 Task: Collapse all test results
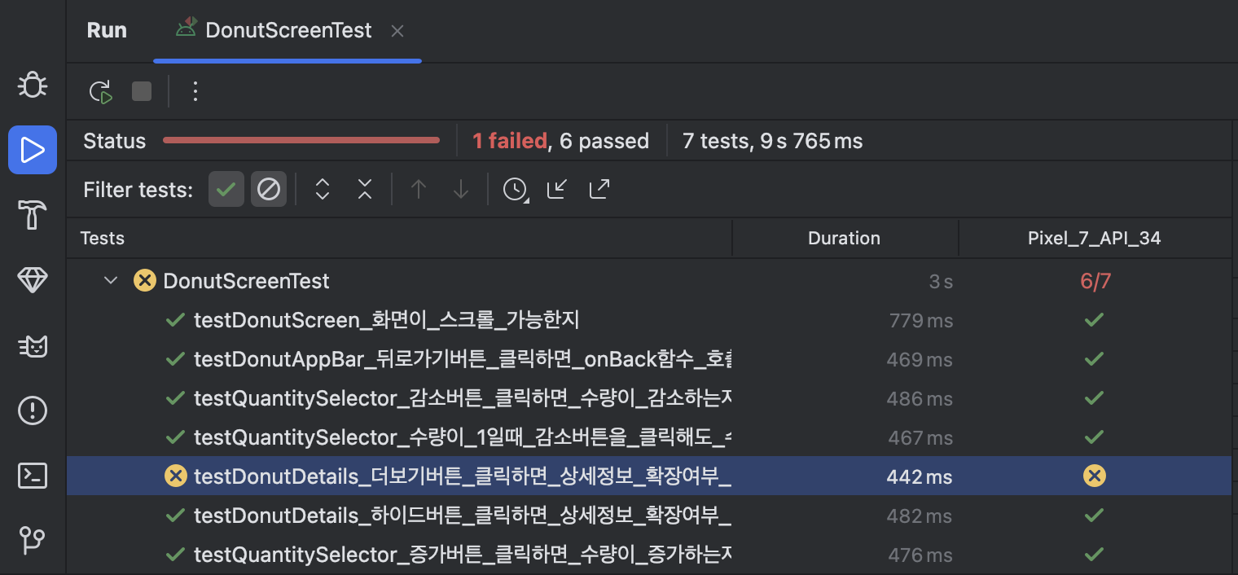pos(365,190)
